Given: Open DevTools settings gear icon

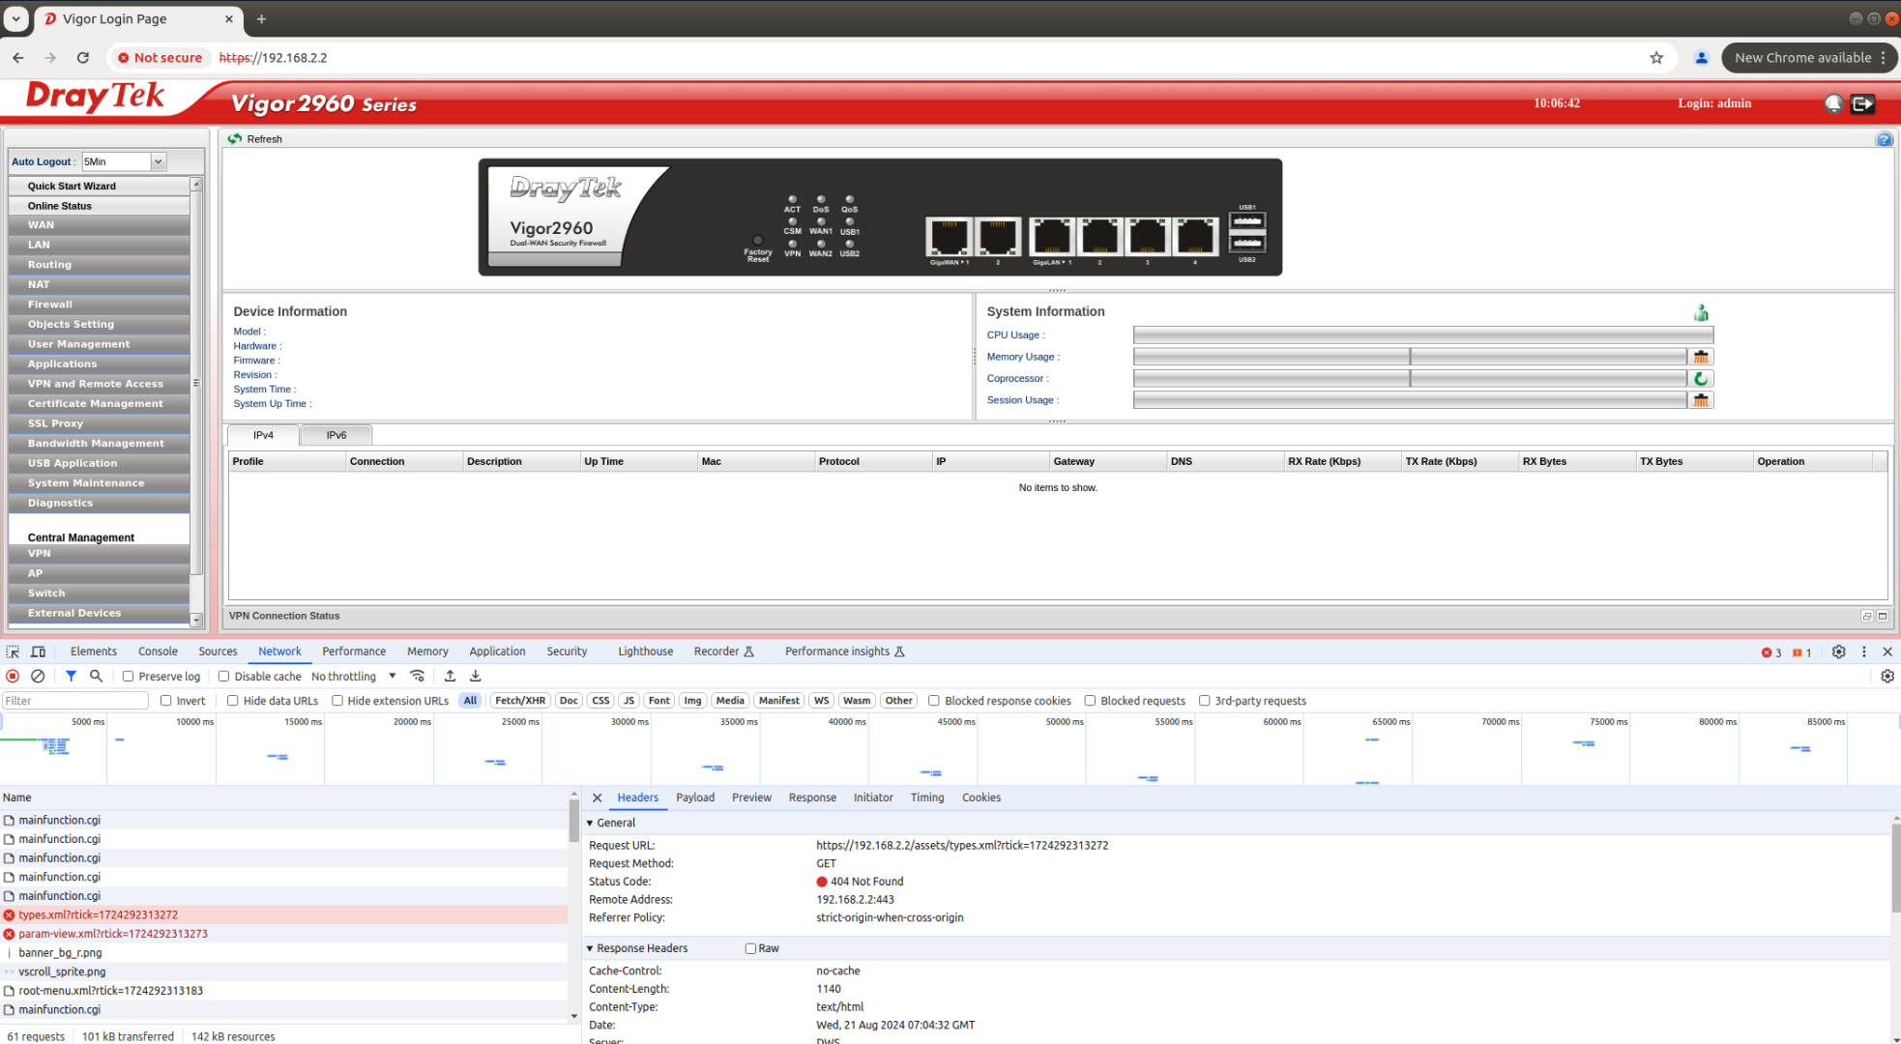Looking at the screenshot, I should pyautogui.click(x=1838, y=652).
